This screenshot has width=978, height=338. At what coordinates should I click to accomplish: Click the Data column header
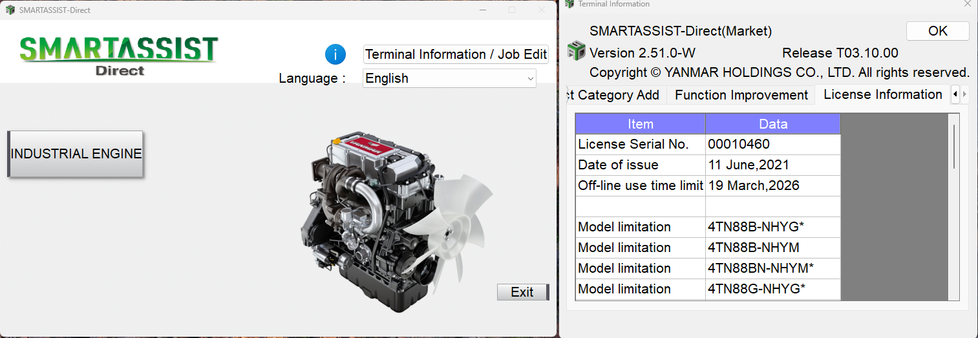pyautogui.click(x=773, y=124)
